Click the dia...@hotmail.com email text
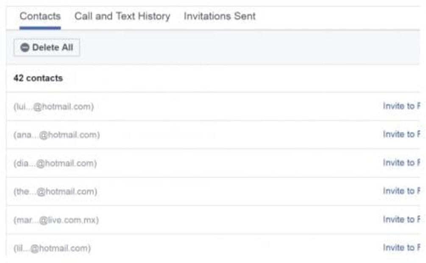426x263 pixels. (x=55, y=163)
